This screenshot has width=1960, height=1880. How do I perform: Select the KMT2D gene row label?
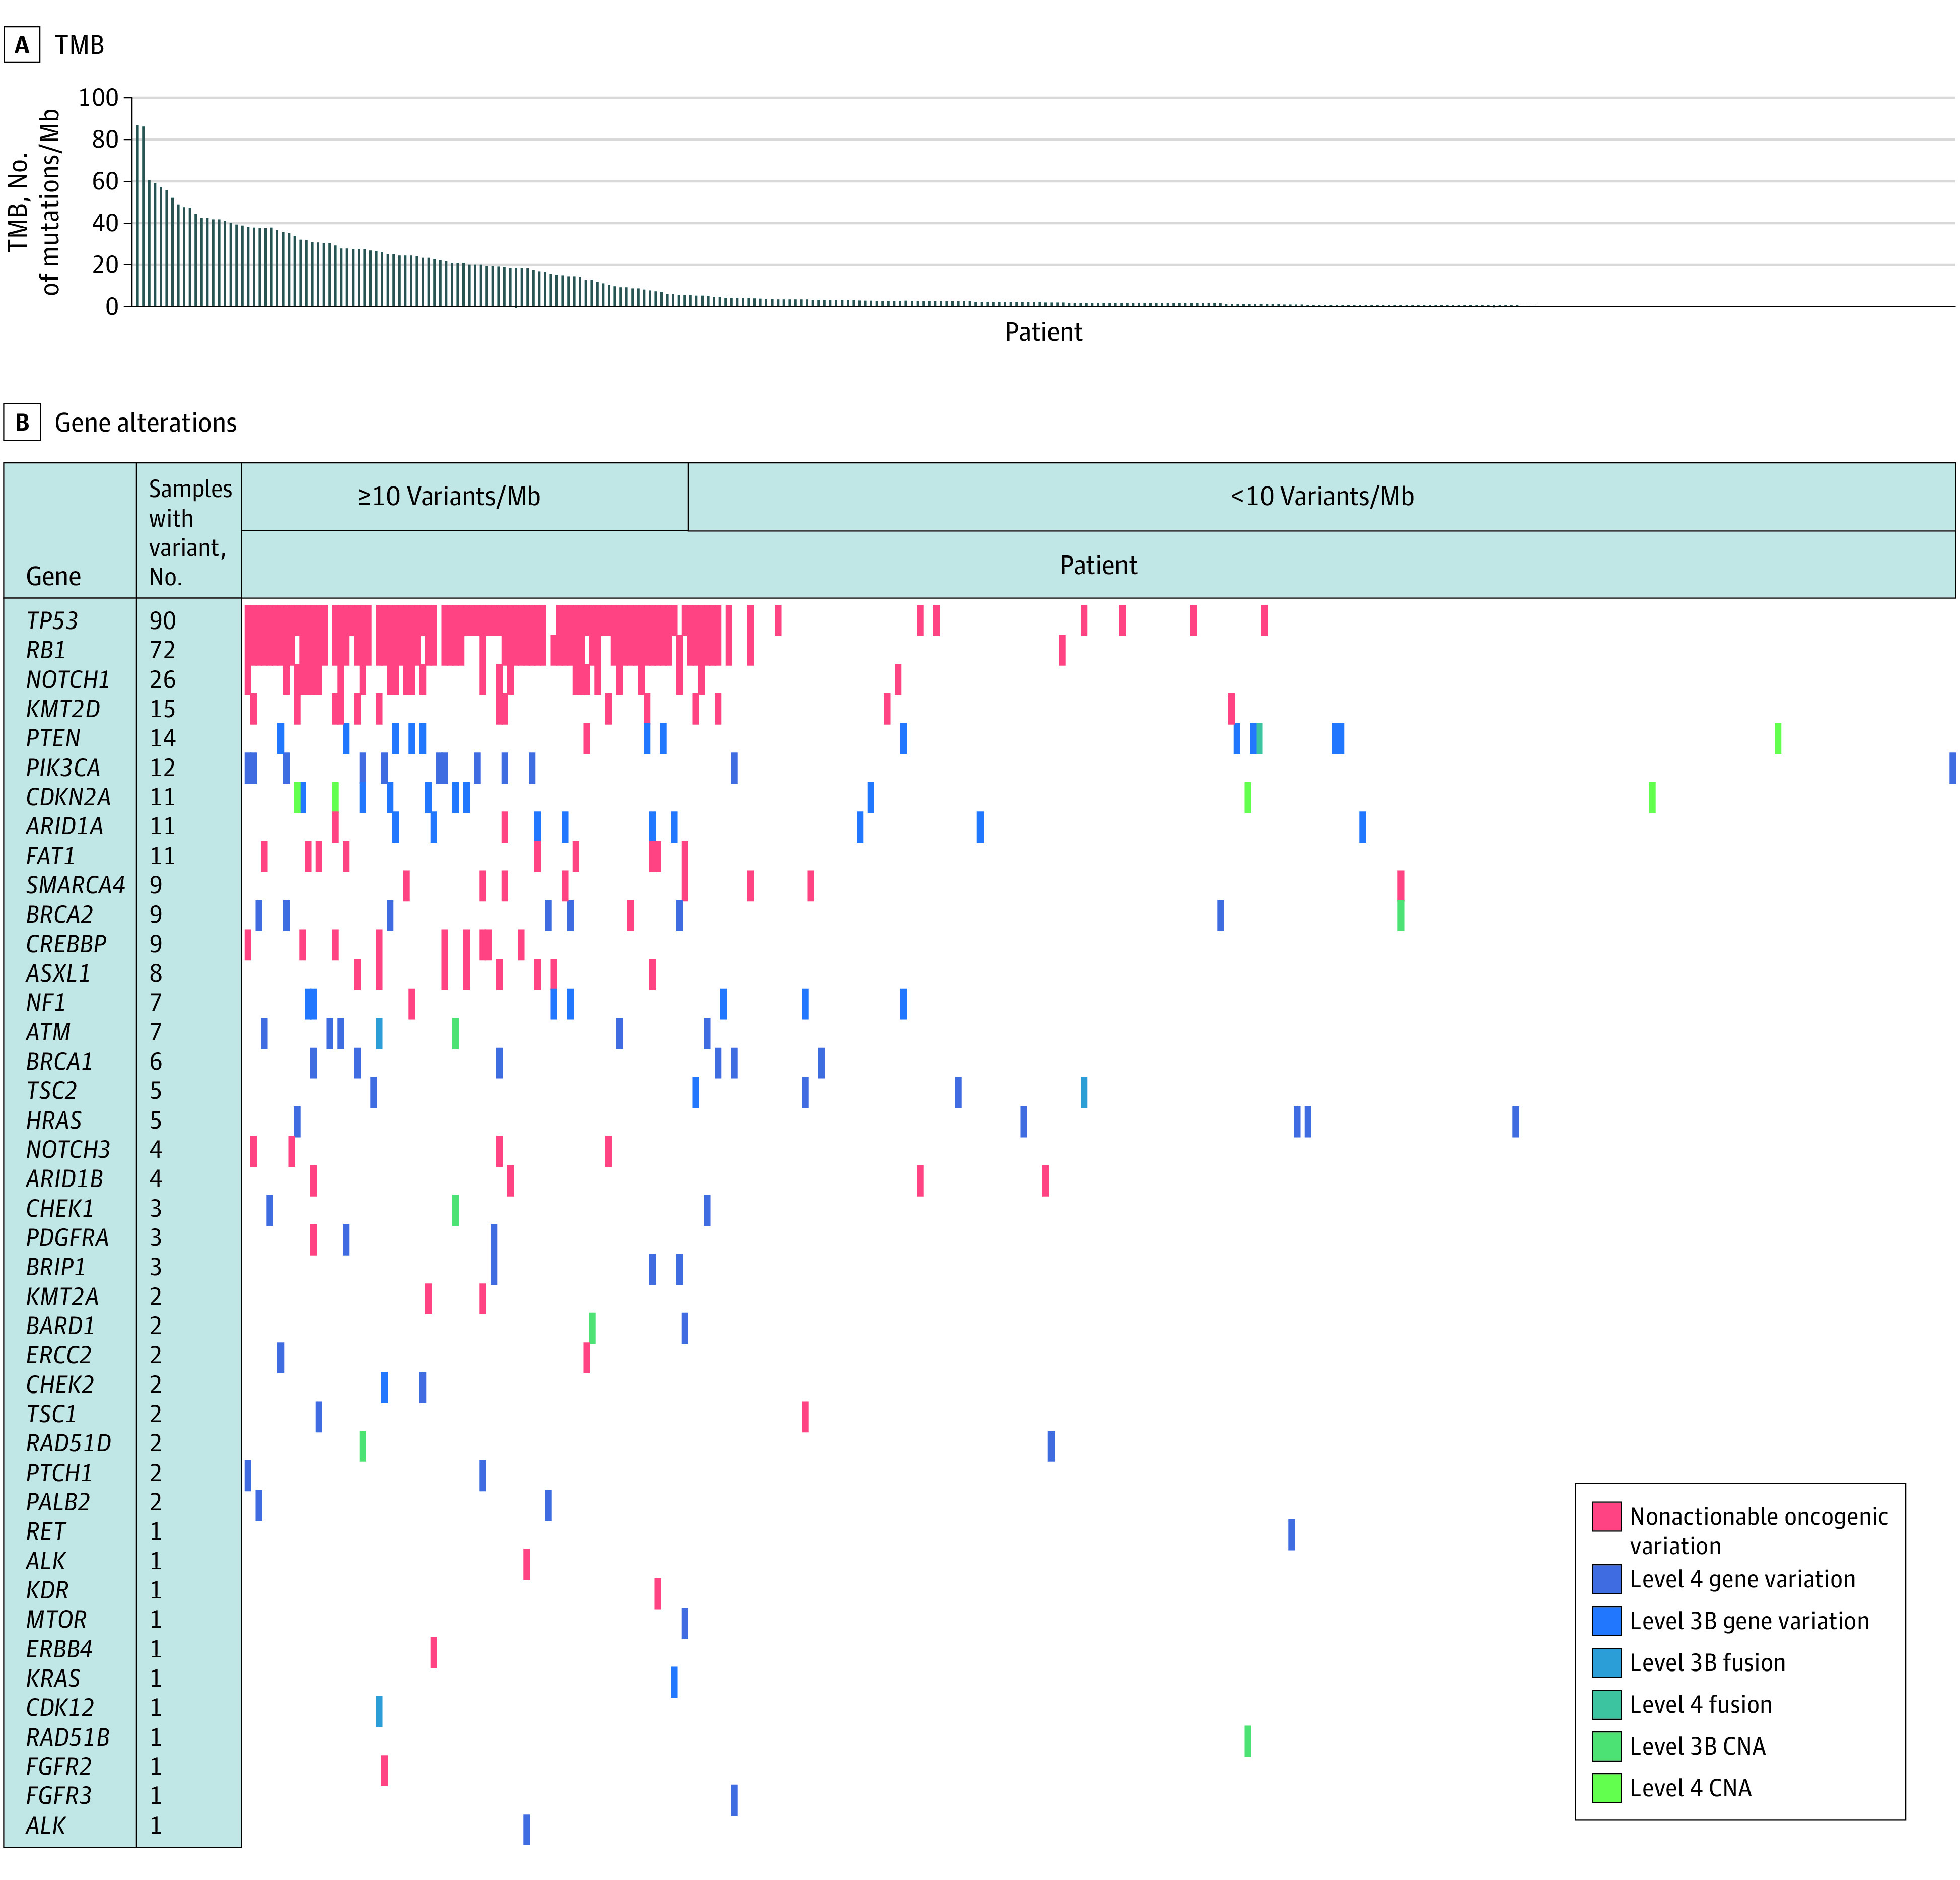coord(63,709)
